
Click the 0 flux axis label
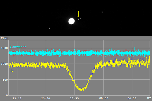pyautogui.click(x=7, y=95)
